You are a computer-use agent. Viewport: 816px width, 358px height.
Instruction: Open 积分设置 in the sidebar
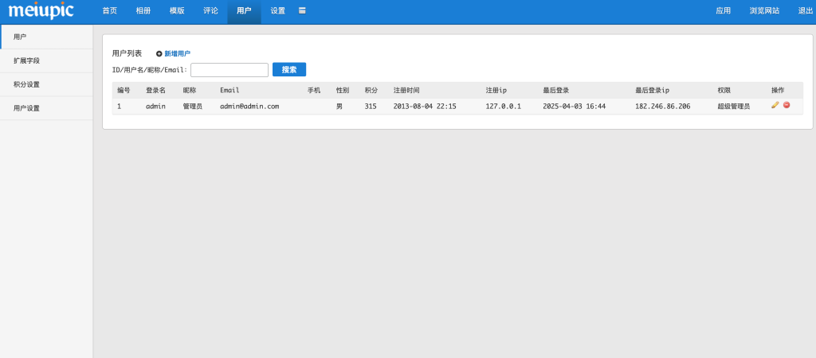tap(47, 84)
